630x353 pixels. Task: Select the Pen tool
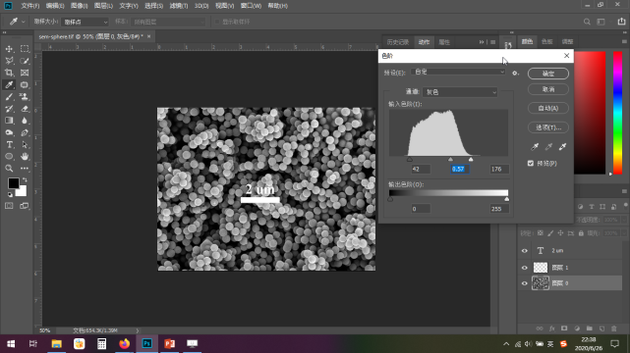click(x=25, y=132)
